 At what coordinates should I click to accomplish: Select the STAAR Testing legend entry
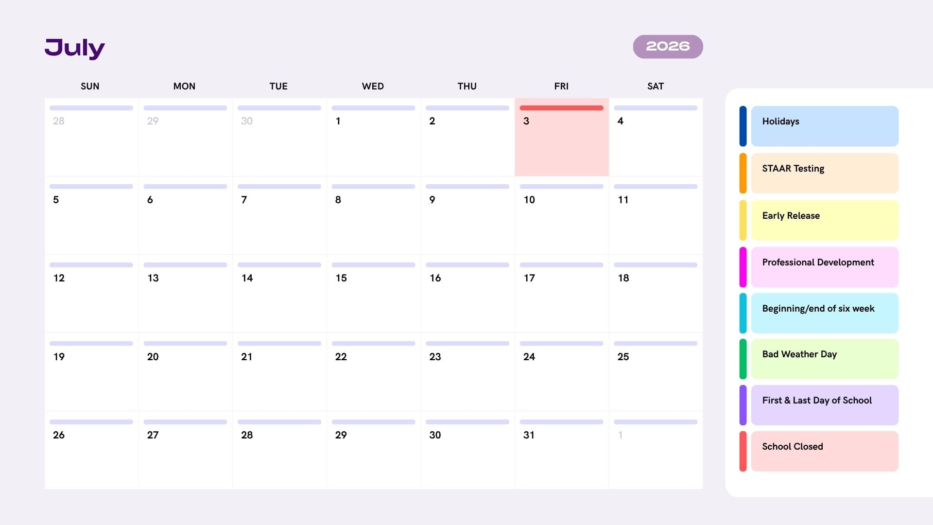click(824, 173)
